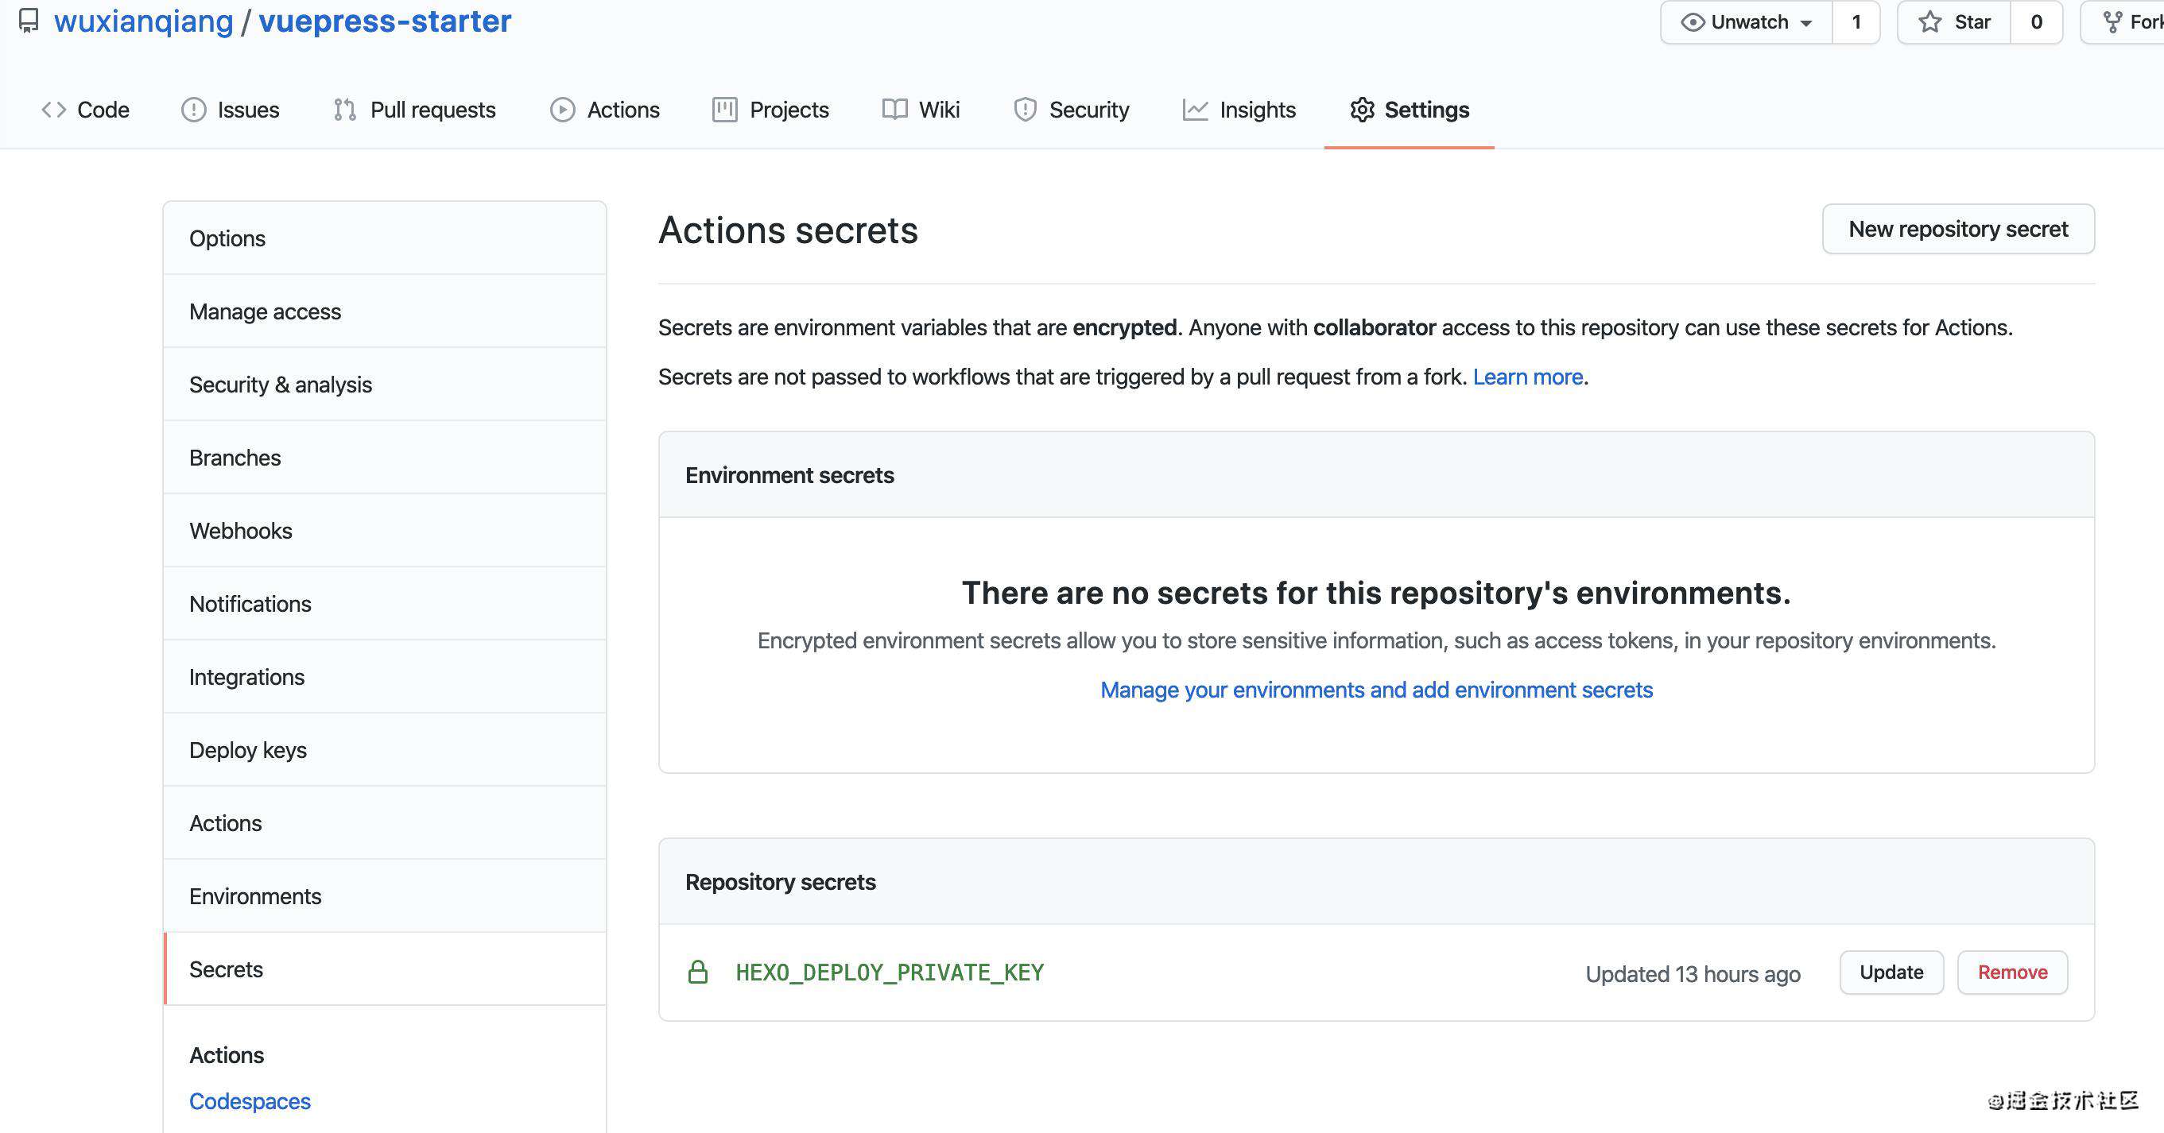Click the Pull requests branch icon

click(344, 110)
